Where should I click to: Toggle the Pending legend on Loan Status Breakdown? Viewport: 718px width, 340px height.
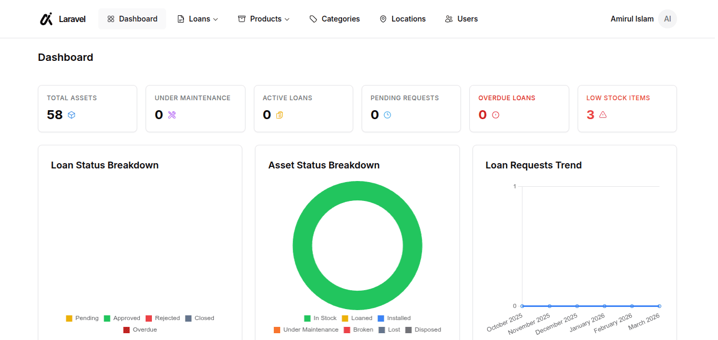coord(82,318)
